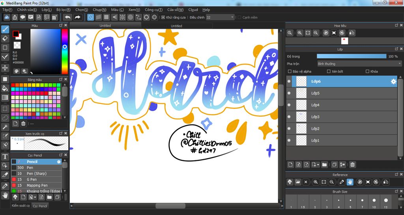Enable radial snap guide
404x215 pixels.
pyautogui.click(x=123, y=17)
